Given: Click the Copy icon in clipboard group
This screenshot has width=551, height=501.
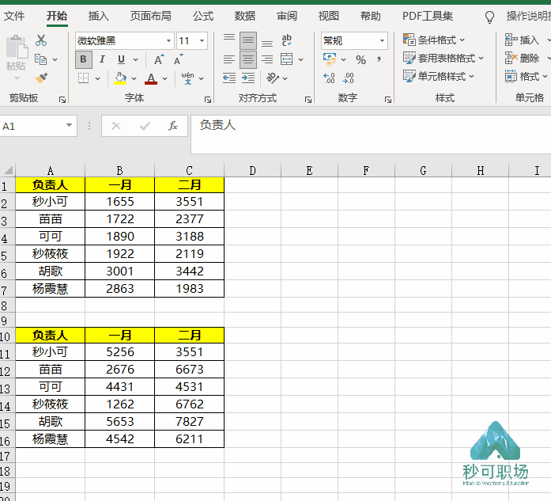Looking at the screenshot, I should click(x=40, y=59).
